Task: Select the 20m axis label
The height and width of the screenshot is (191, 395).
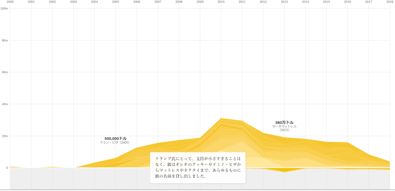Action: pyautogui.click(x=5, y=136)
